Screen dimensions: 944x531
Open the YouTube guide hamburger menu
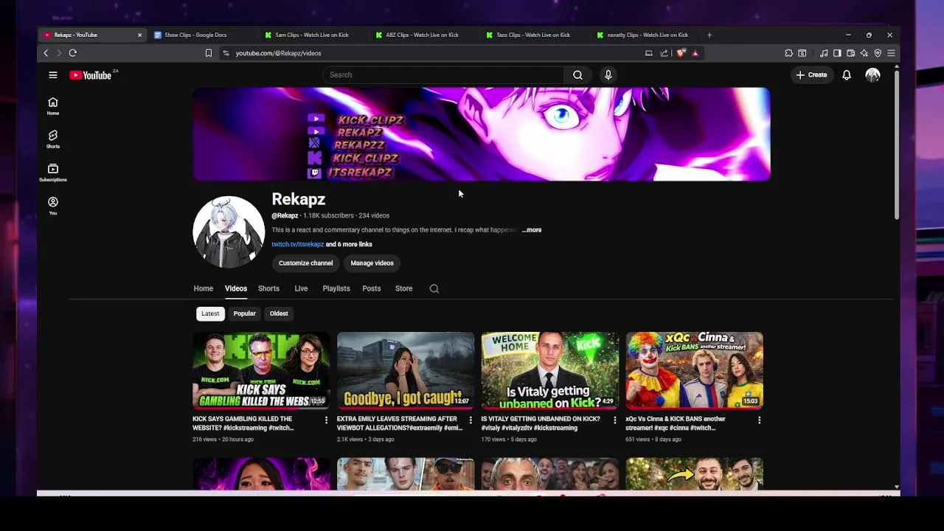coord(53,74)
